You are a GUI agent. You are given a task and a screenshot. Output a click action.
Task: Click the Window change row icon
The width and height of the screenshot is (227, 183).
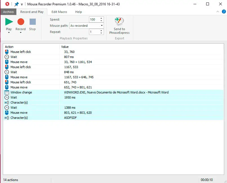click(7, 92)
